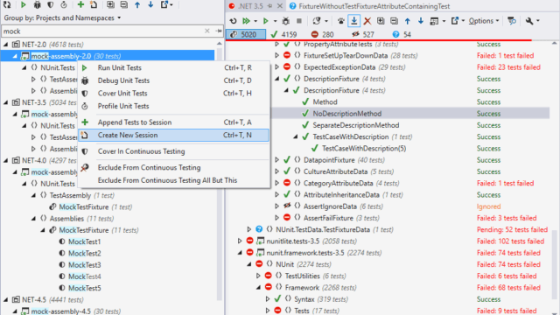The width and height of the screenshot is (560, 315).
Task: Filter by 280 failed tests
Action: pos(322,34)
